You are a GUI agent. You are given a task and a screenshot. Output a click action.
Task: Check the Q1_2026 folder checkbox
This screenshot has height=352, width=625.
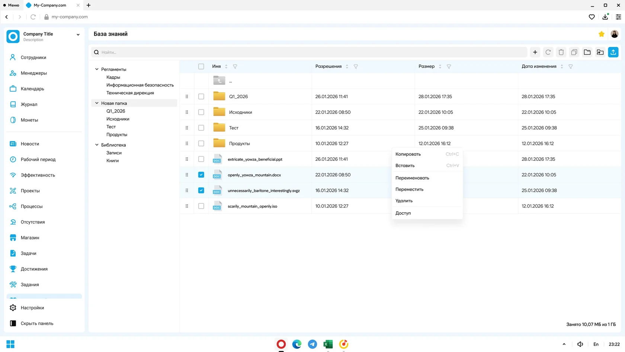pos(201,96)
